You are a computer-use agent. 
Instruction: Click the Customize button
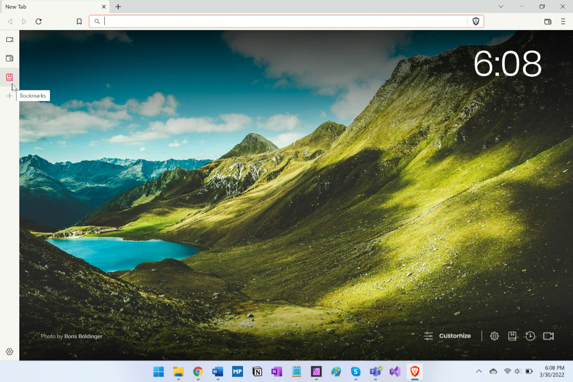[x=455, y=336]
